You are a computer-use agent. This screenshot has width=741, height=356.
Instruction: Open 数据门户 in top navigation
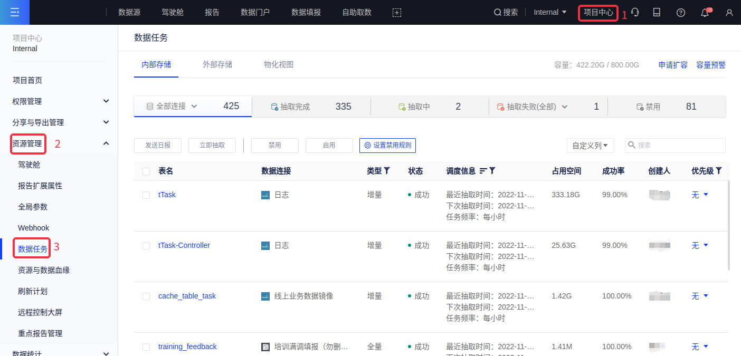tap(255, 12)
